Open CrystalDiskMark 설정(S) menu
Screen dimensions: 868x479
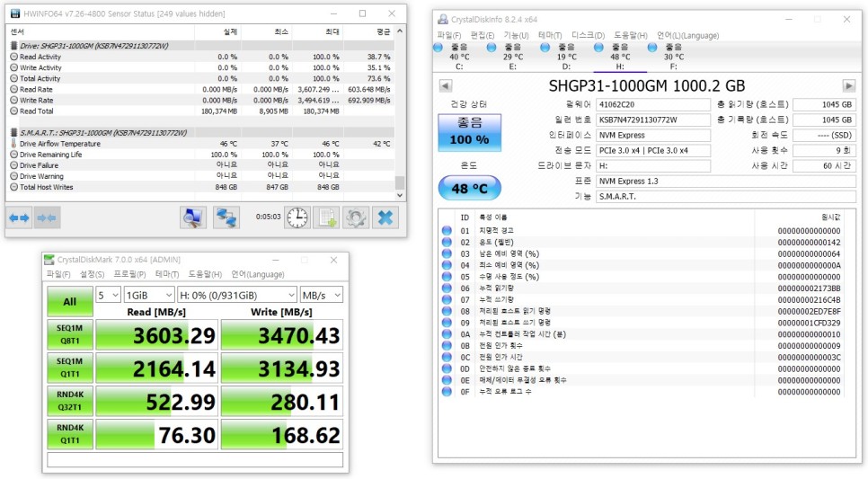[x=92, y=274]
